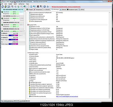113x107 pixels.
Task: Click the dark red disk test toolbar icon
Action: click(x=38, y=6)
